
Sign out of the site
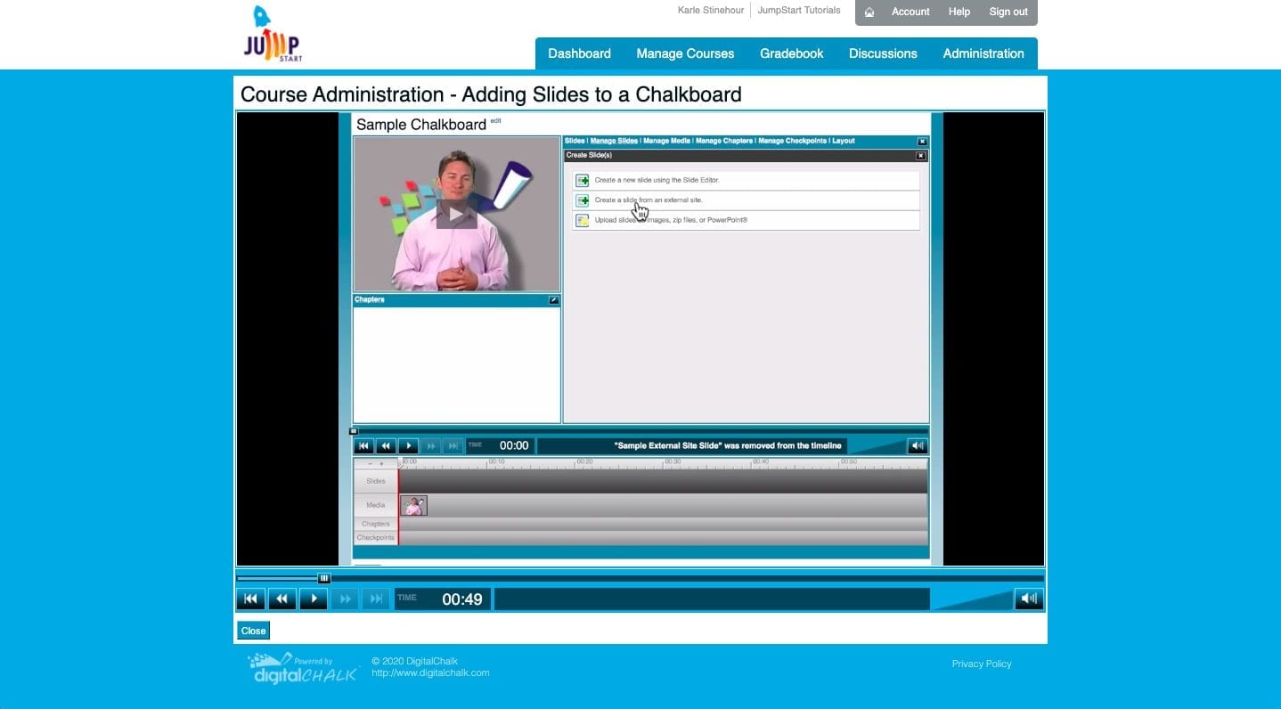(1008, 12)
